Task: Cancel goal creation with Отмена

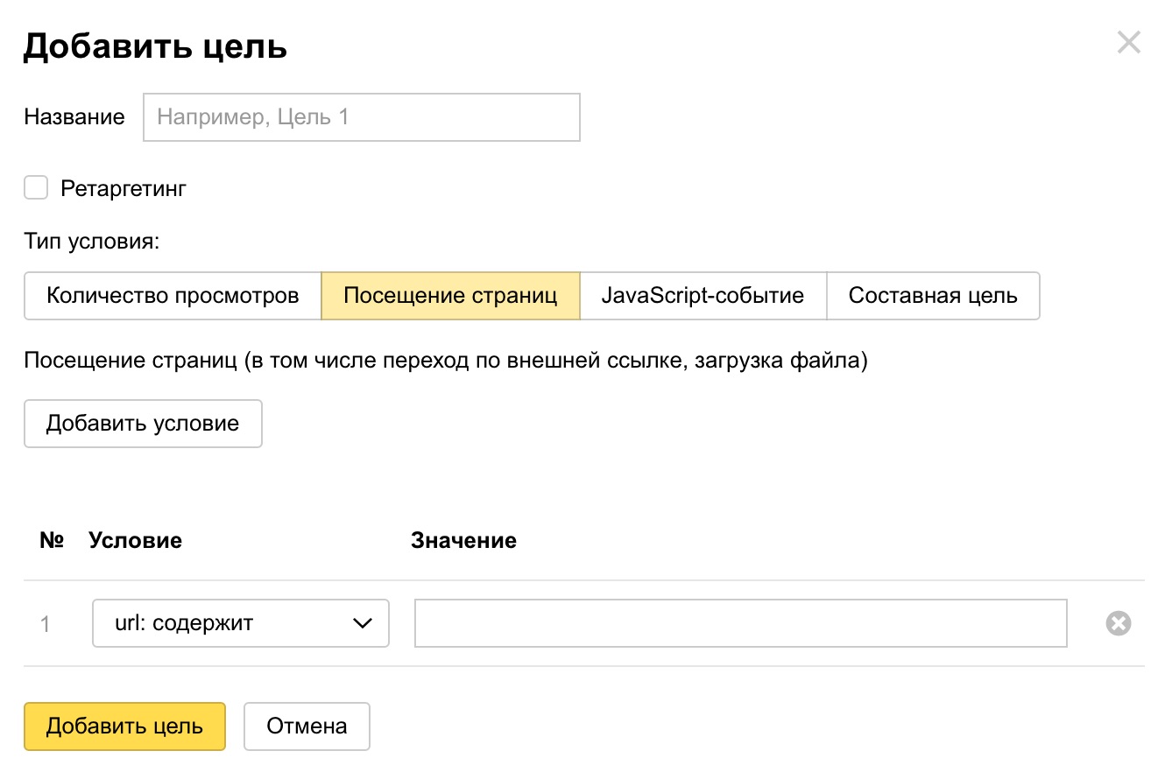Action: tap(307, 726)
